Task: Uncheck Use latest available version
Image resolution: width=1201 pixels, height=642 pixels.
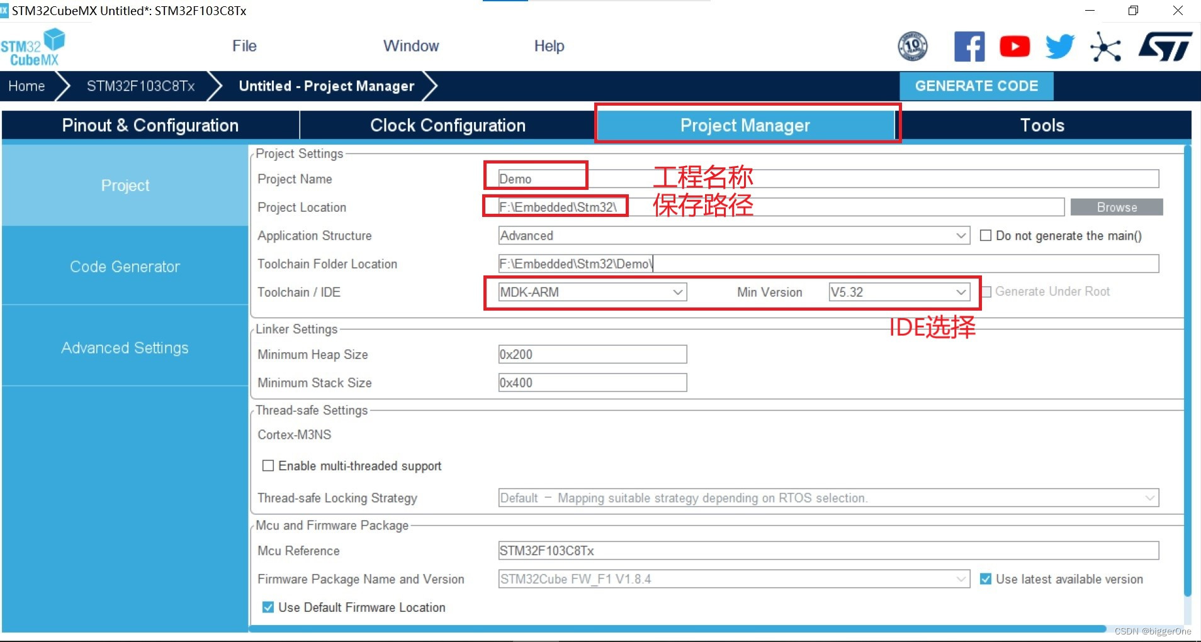Action: (x=986, y=578)
